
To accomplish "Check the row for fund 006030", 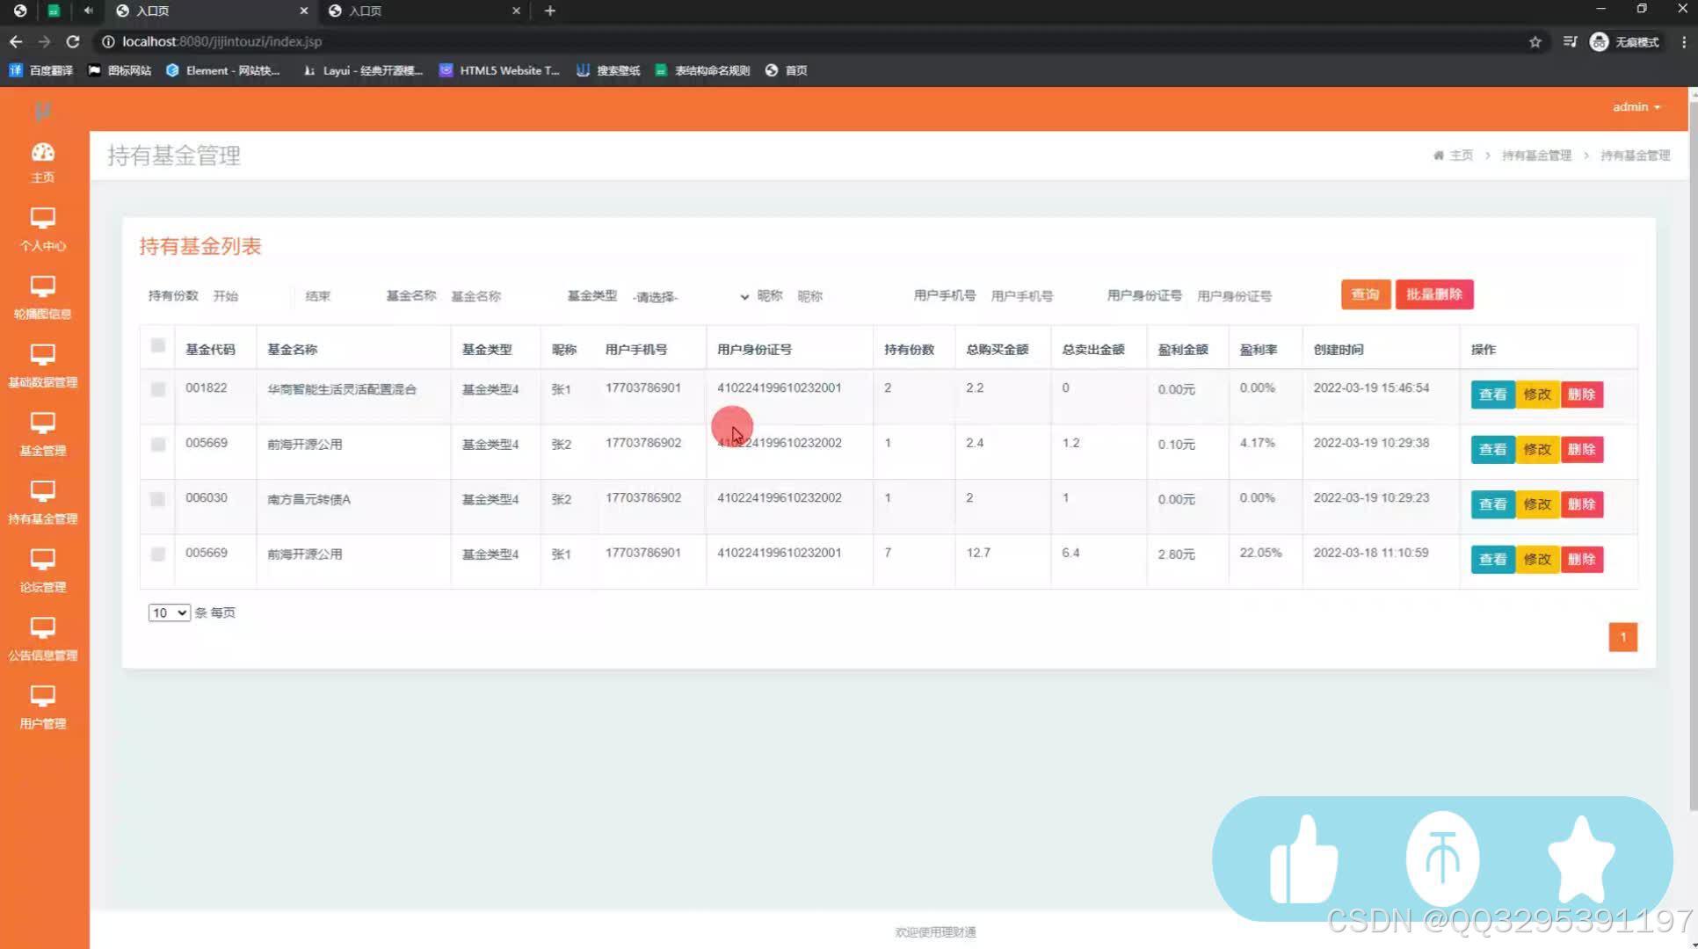I will point(158,499).
